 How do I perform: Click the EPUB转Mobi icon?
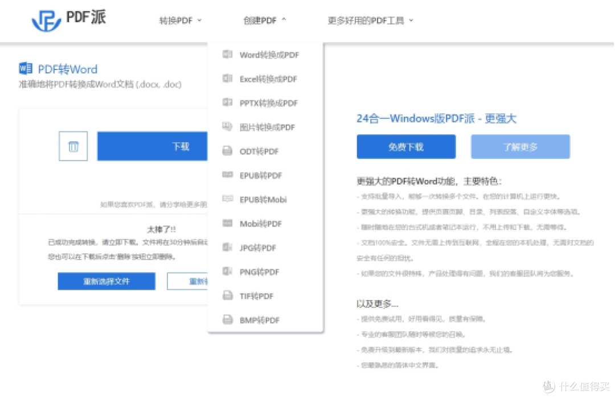click(x=227, y=199)
